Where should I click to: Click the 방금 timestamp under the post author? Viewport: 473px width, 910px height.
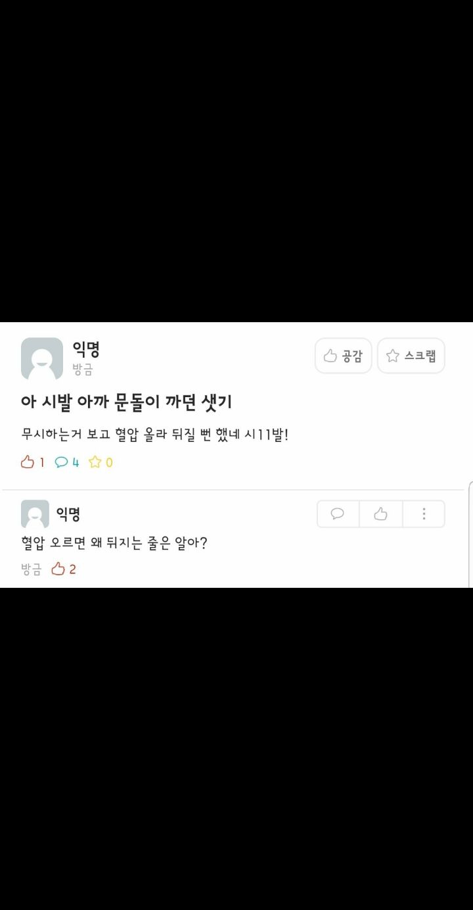83,370
